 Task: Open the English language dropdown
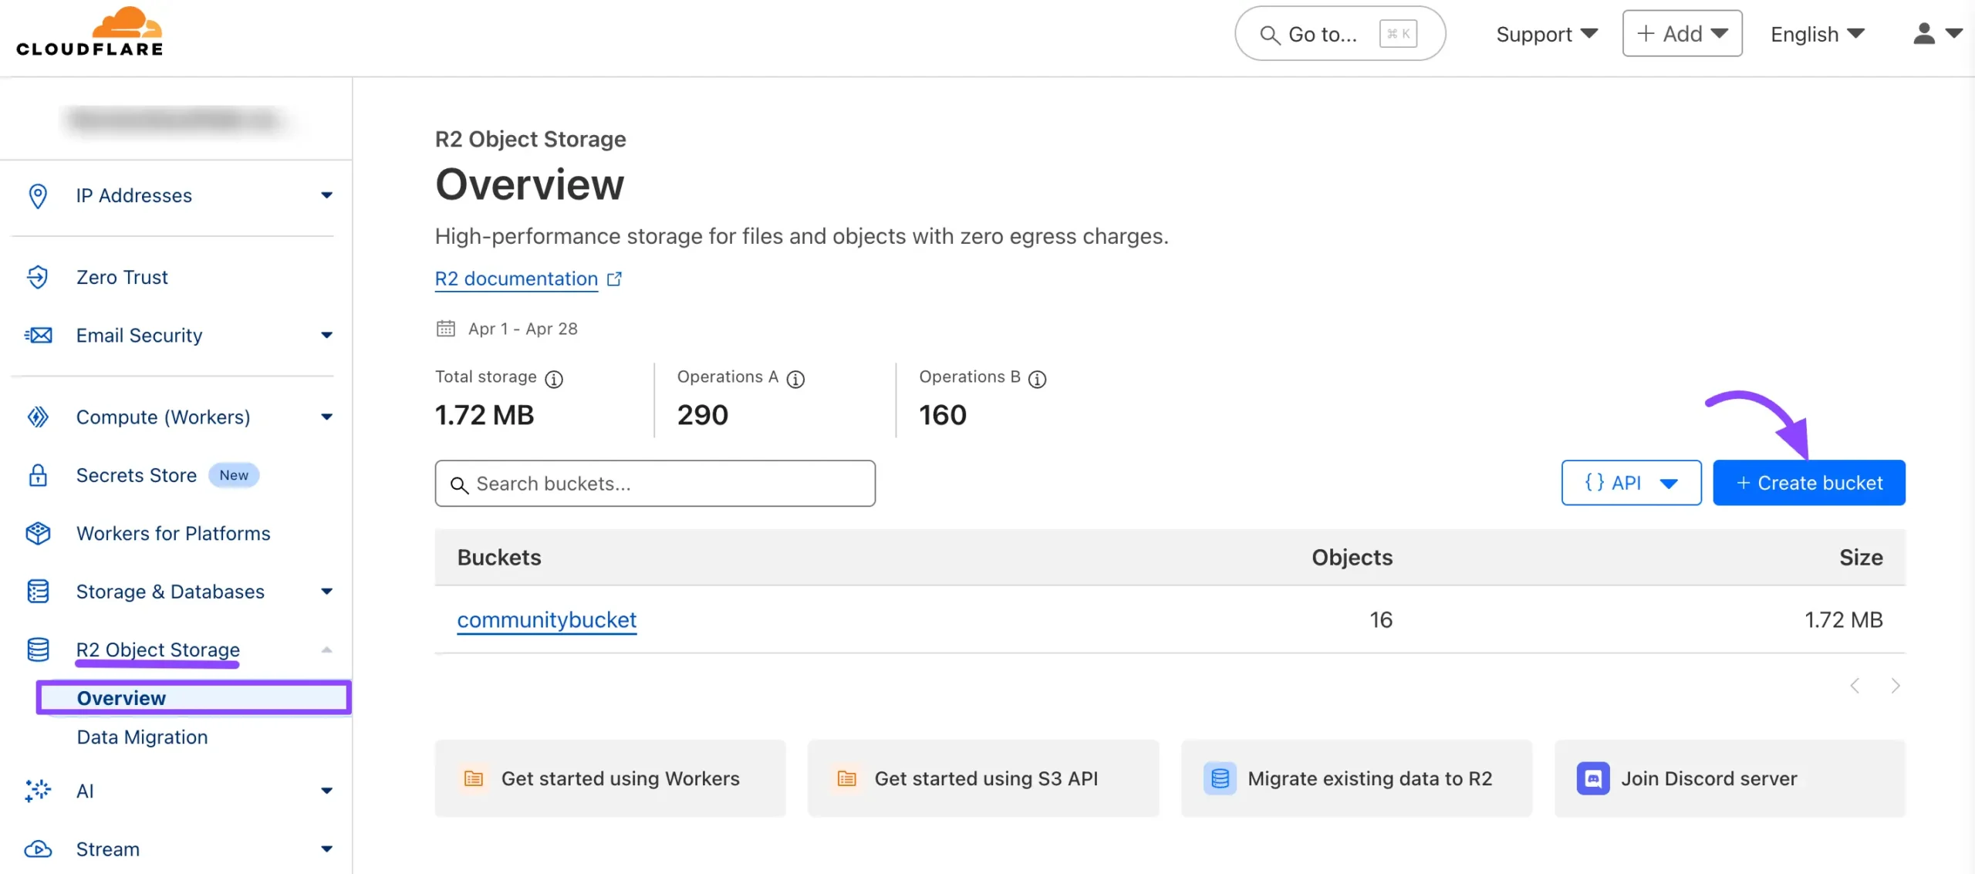(1818, 34)
